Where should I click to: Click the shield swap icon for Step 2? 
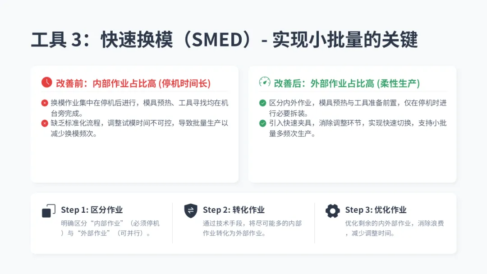coord(191,211)
